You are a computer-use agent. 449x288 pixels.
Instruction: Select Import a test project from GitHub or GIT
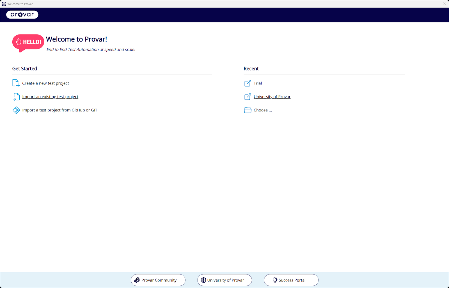tap(60, 110)
